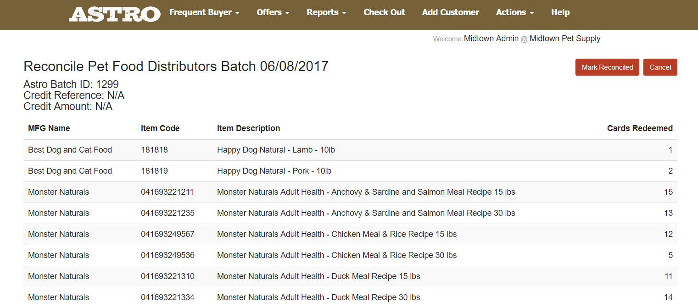The height and width of the screenshot is (307, 698).
Task: Go to Check Out
Action: (x=384, y=12)
